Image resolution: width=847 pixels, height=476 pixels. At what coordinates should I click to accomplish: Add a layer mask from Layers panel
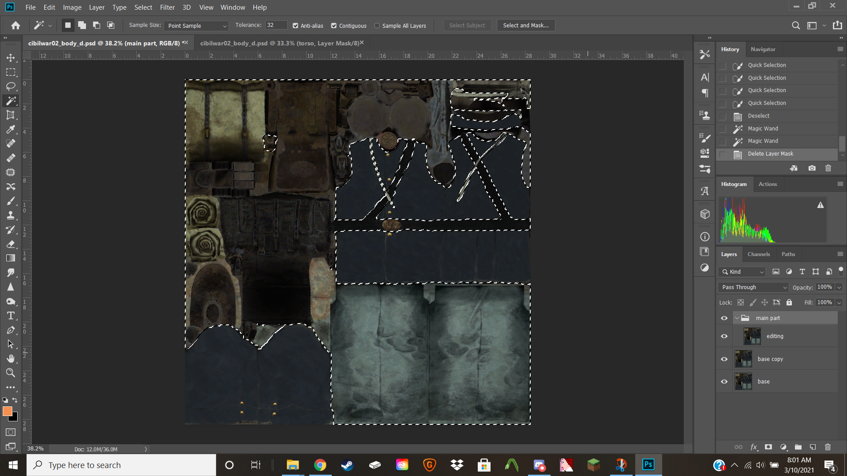(x=768, y=447)
